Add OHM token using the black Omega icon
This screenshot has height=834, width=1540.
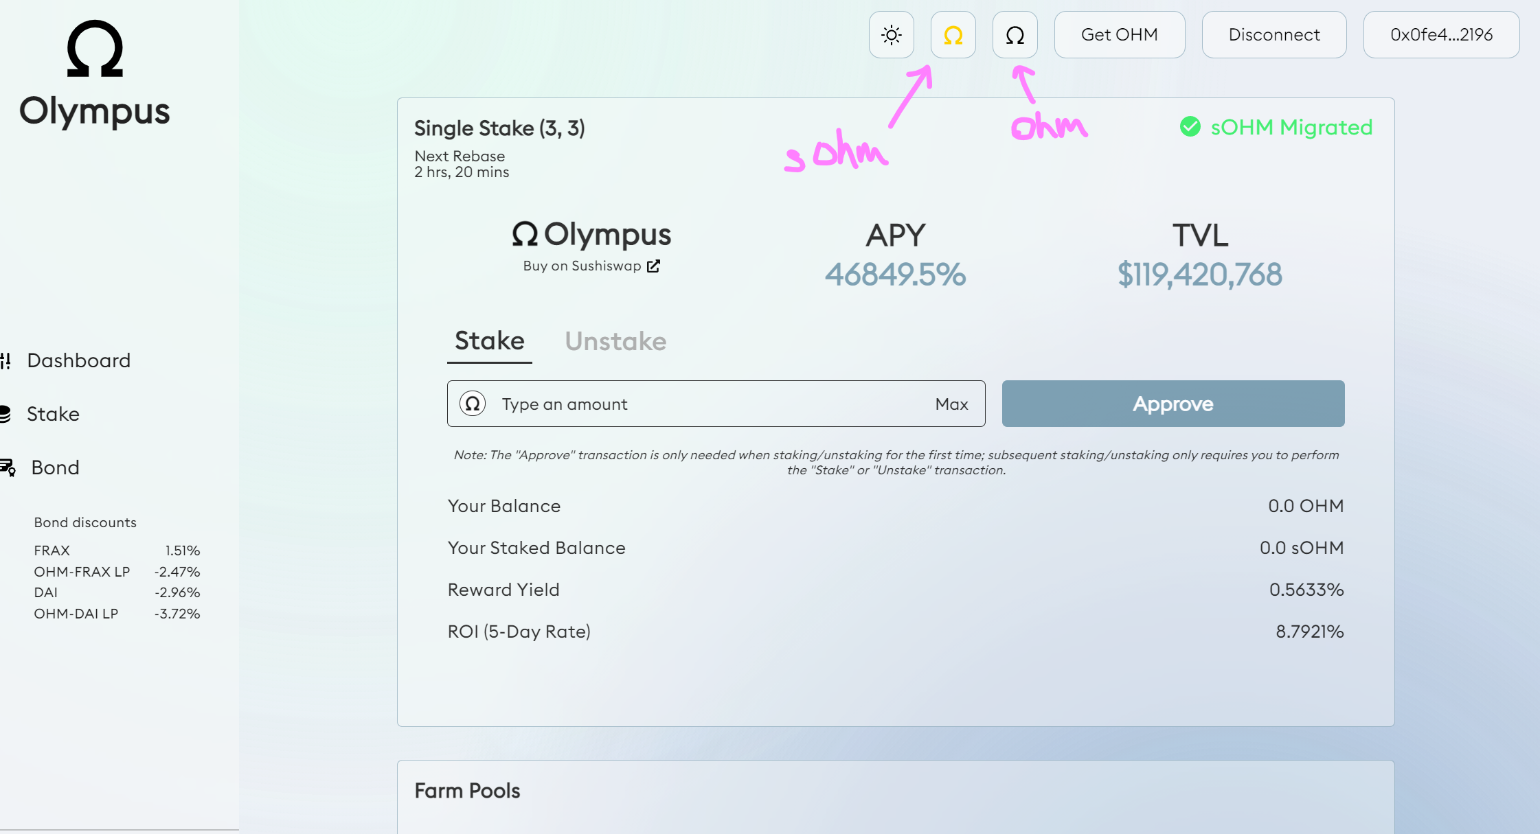pos(1016,34)
